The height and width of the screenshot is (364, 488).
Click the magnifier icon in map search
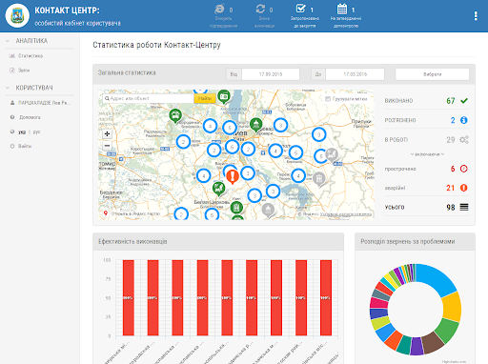tap(107, 98)
